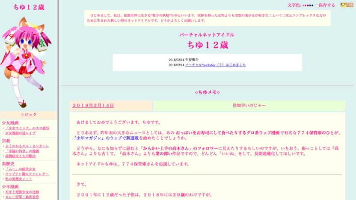Viewport: 356px width, 200px height.
Task: Open 『少年マガジン』のウェブで新連載 link
Action: point(106,138)
